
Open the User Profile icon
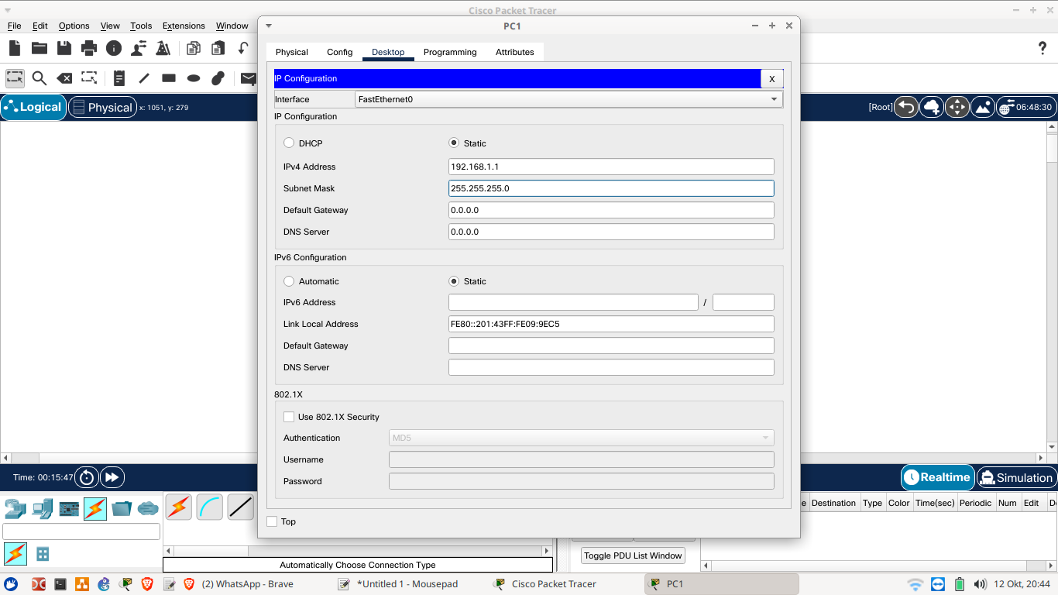[x=139, y=48]
